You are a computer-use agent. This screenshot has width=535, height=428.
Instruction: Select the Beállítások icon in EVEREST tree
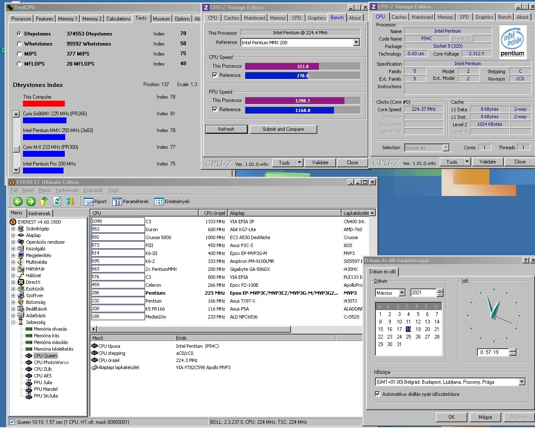pos(21,309)
